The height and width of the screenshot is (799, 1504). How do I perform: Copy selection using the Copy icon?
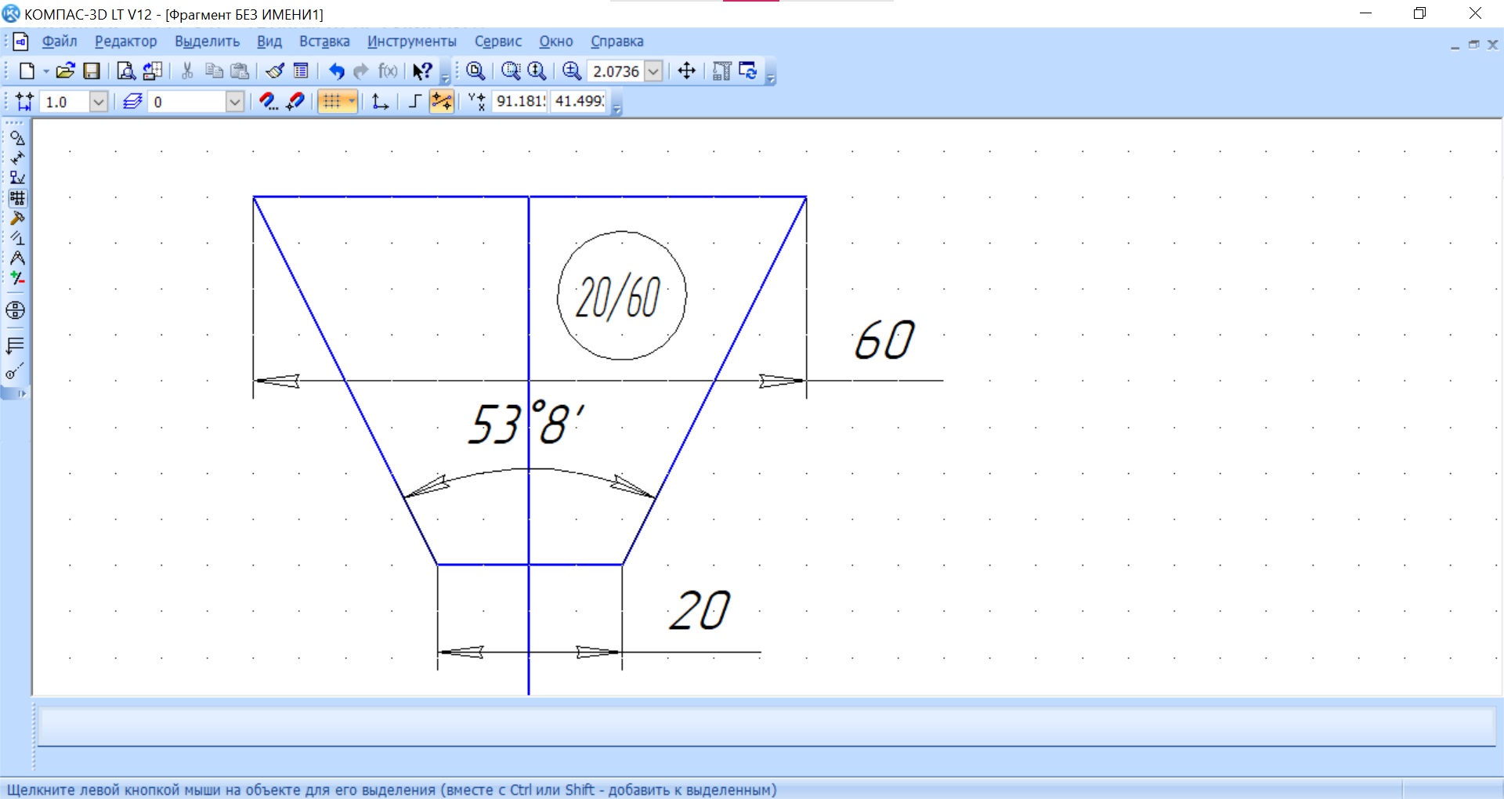pyautogui.click(x=214, y=71)
